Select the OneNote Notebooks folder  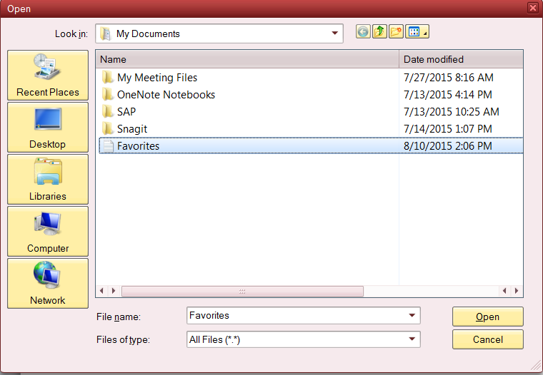tap(165, 95)
